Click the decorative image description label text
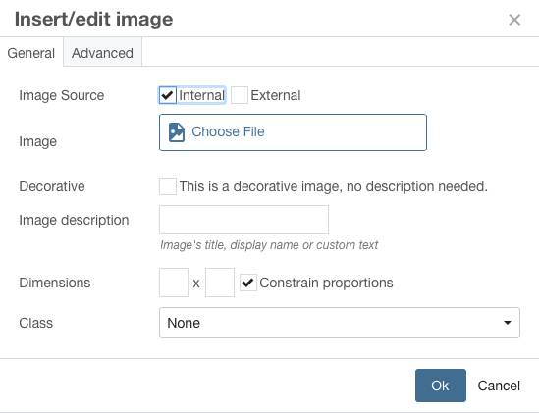The width and height of the screenshot is (539, 413). click(x=334, y=186)
